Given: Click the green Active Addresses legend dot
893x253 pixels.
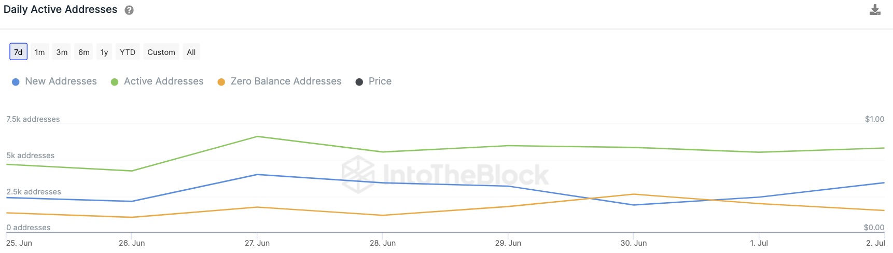Looking at the screenshot, I should tap(115, 82).
